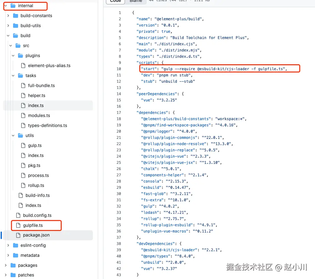Viewport: 315px width, 279px height.
Task: Open helper.ts under tasks
Action: click(x=36, y=95)
